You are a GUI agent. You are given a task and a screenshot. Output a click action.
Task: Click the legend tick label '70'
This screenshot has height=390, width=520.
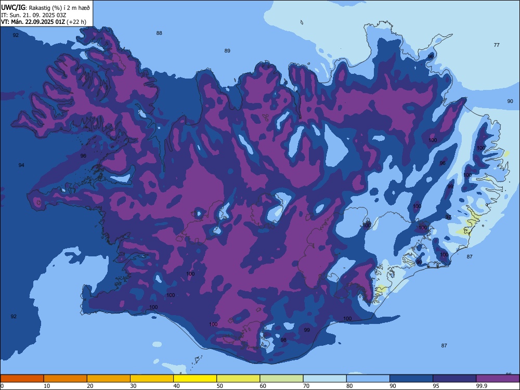[x=306, y=386]
